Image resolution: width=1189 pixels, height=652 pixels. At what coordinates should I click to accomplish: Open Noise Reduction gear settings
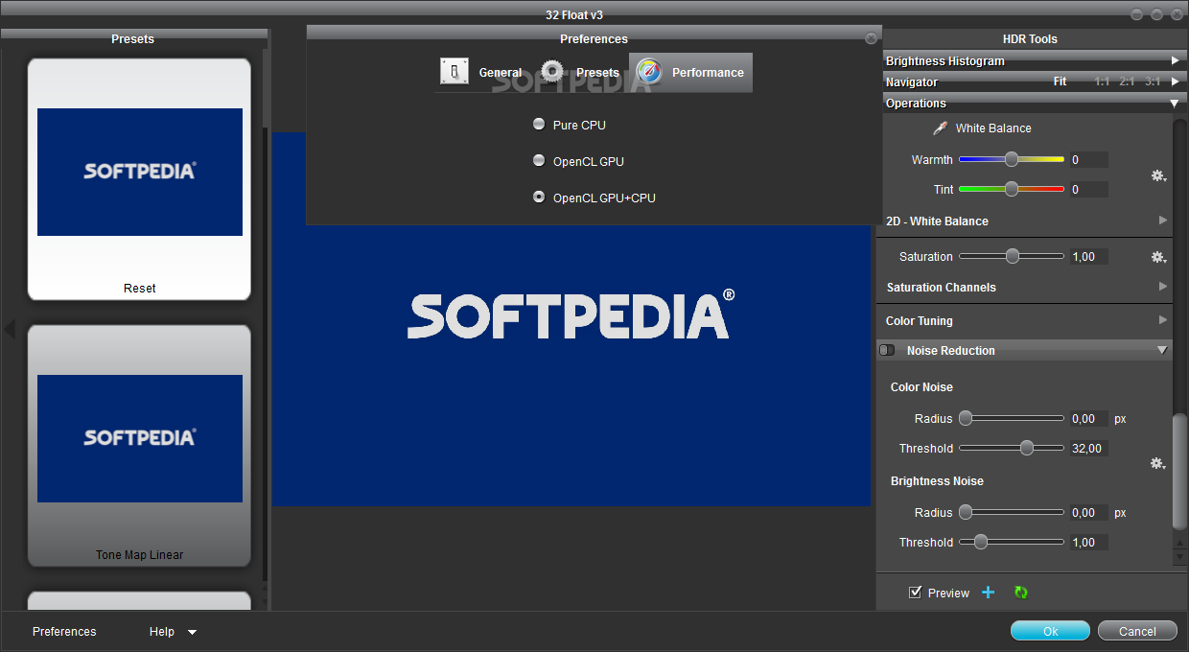(x=1158, y=463)
